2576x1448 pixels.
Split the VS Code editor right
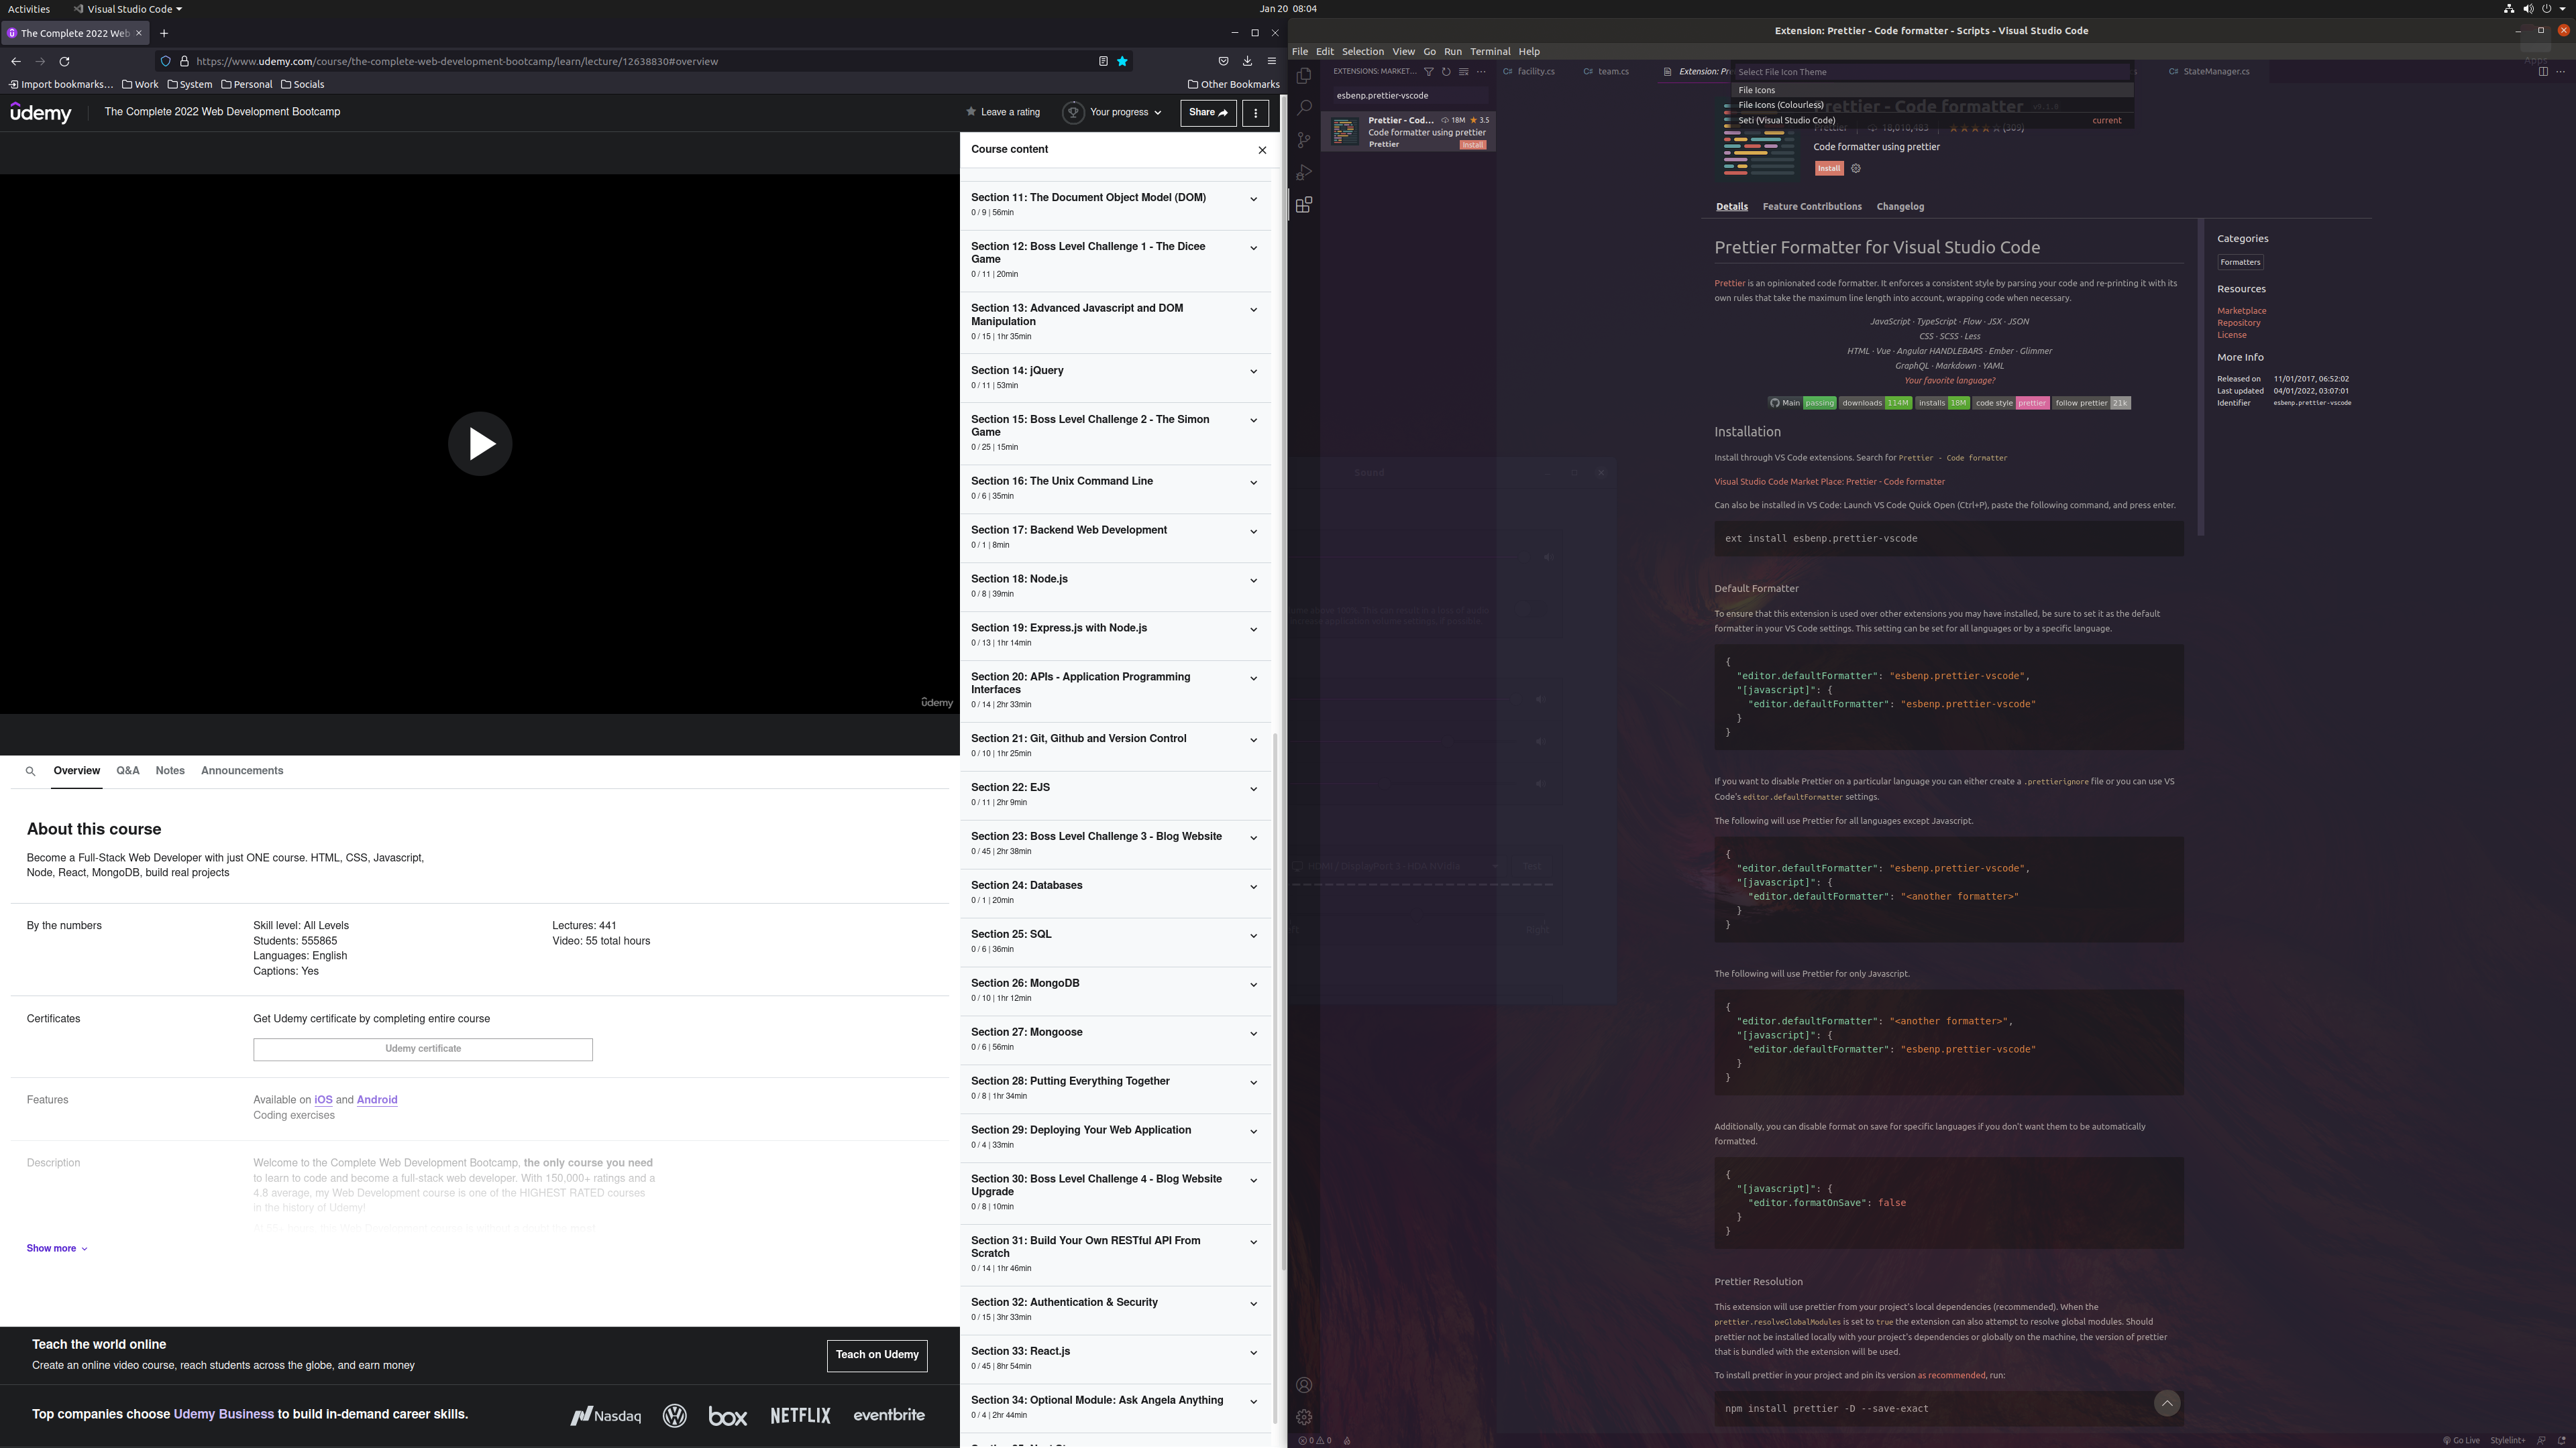(x=2543, y=72)
